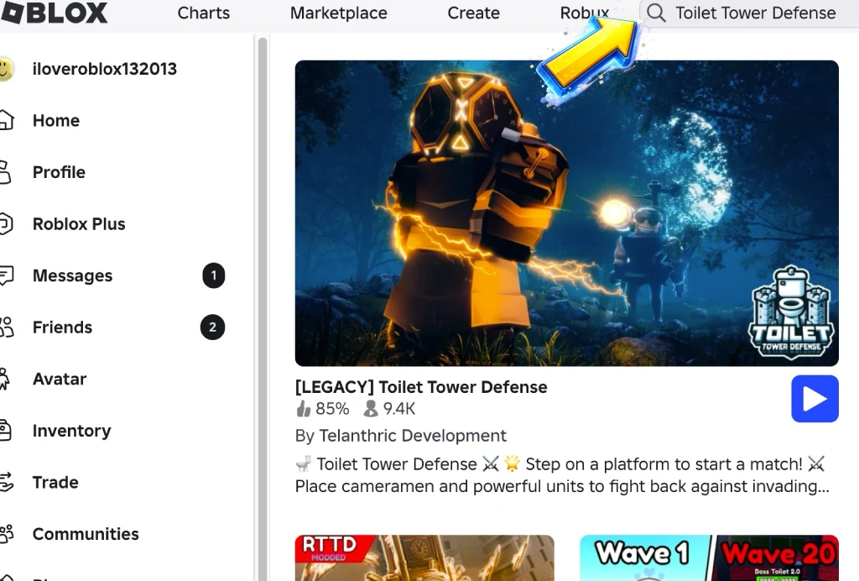Go to Home in the sidebar

[56, 121]
